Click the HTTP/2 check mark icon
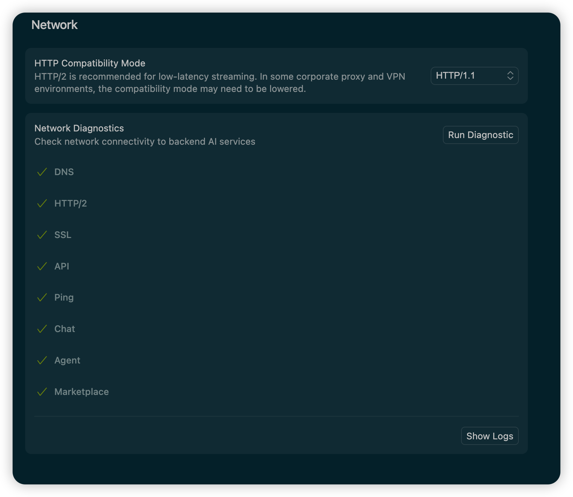Image resolution: width=573 pixels, height=497 pixels. [x=42, y=203]
